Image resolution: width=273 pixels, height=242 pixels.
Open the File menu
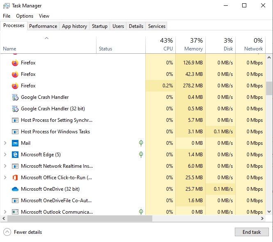7,16
